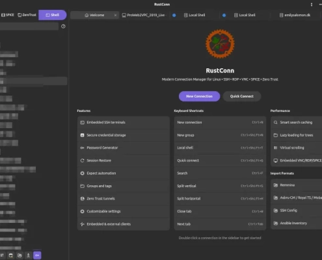Click the Zero Trust tunnels text
This screenshot has height=260, width=322.
click(101, 199)
